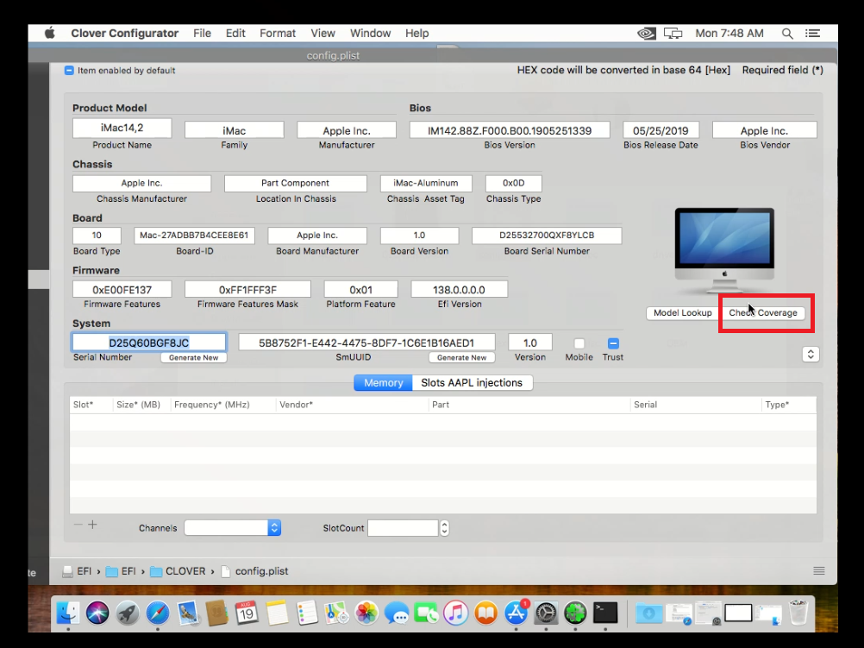This screenshot has height=648, width=864.
Task: Open Reminders list icon in dock
Action: point(306,613)
